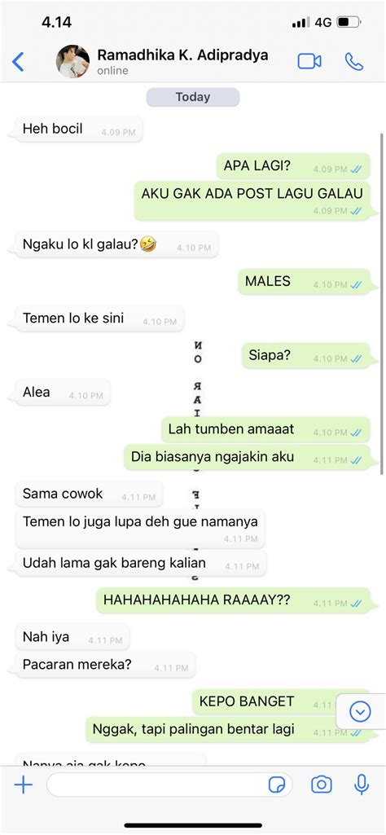The image size is (386, 835).
Task: Tap the microphone voice message icon
Action: (x=362, y=784)
